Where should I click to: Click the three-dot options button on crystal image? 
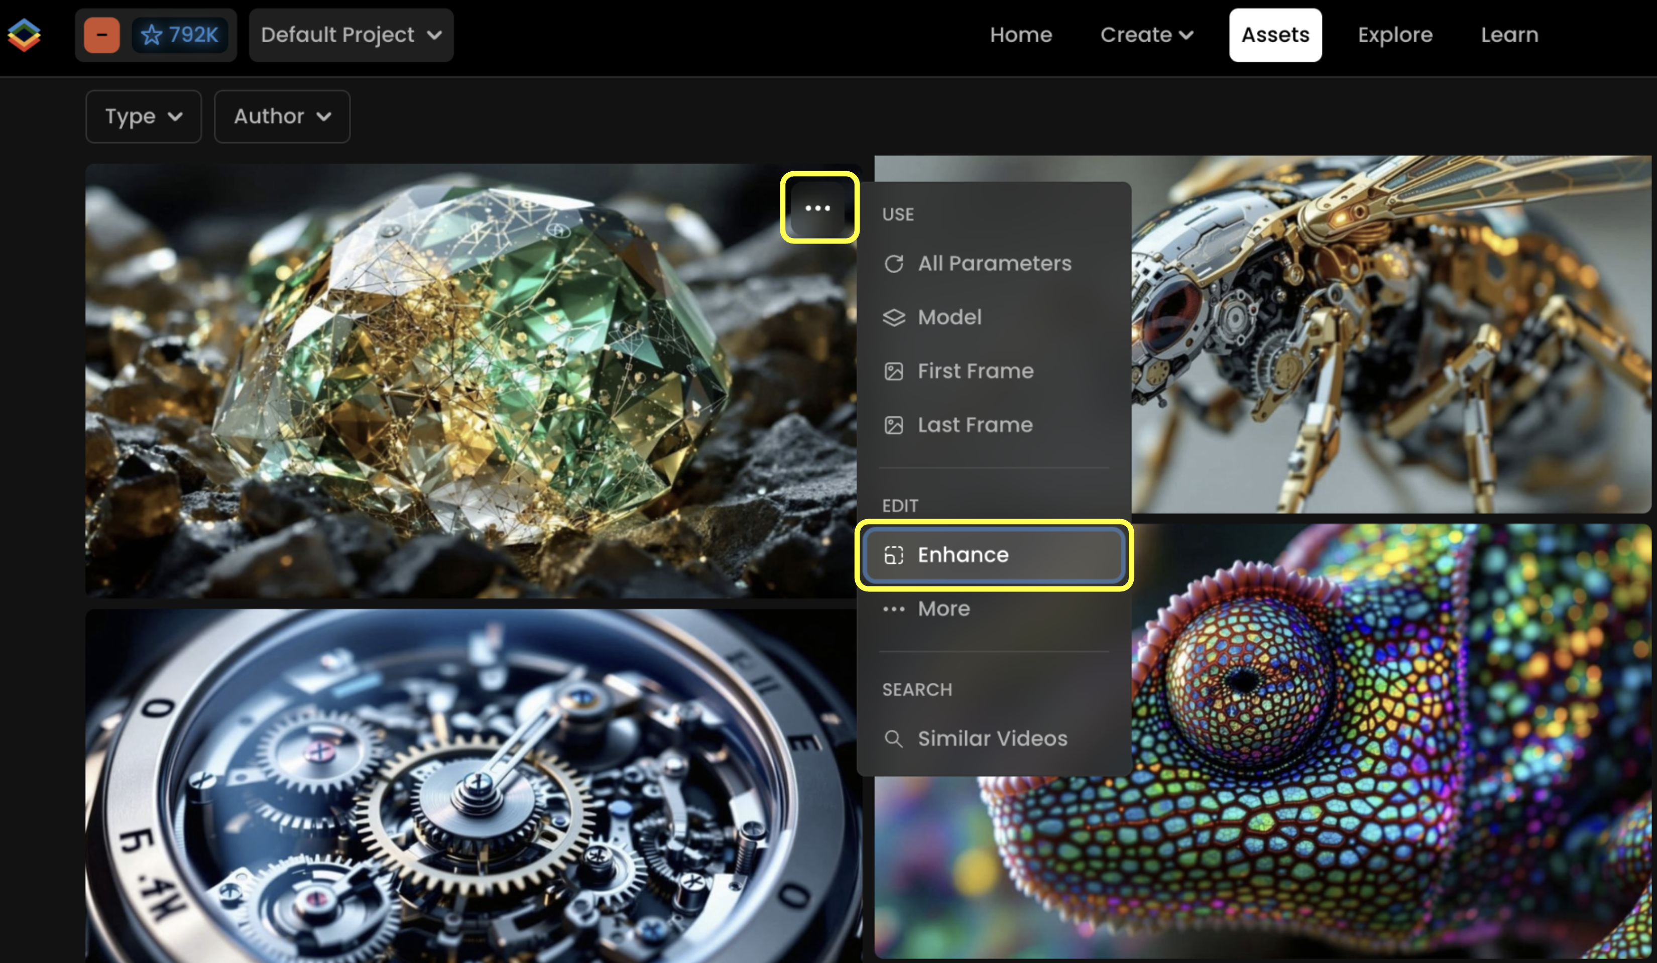(817, 208)
